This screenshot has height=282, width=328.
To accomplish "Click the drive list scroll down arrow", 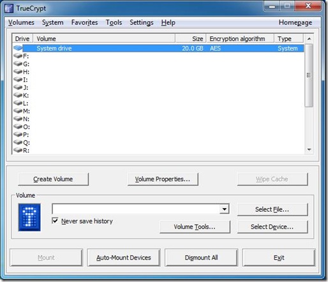I will [x=309, y=150].
